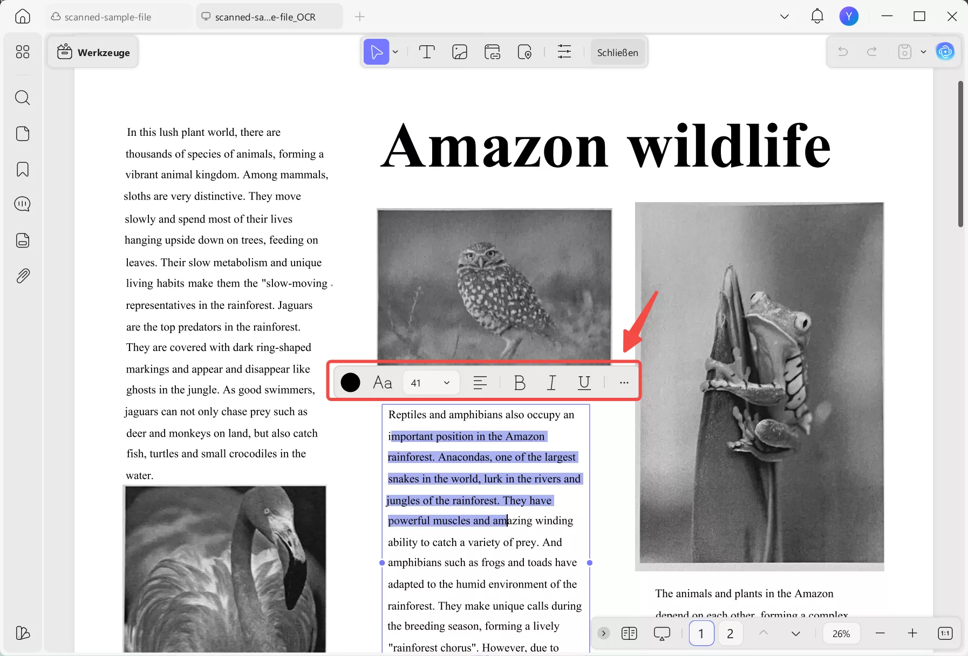Screen dimensions: 968x656
Task: Select the text insertion tool
Action: [x=427, y=52]
